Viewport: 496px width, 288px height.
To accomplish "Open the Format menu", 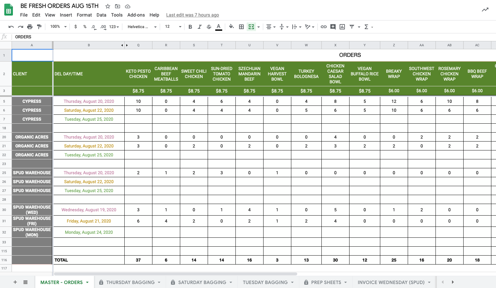I will point(84,15).
